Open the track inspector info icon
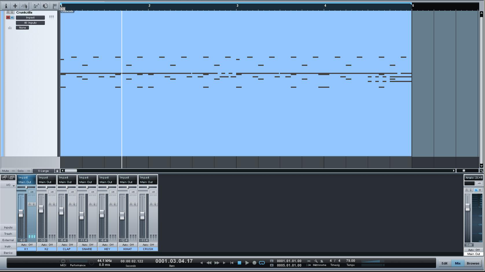The image size is (485, 272). [x=6, y=6]
